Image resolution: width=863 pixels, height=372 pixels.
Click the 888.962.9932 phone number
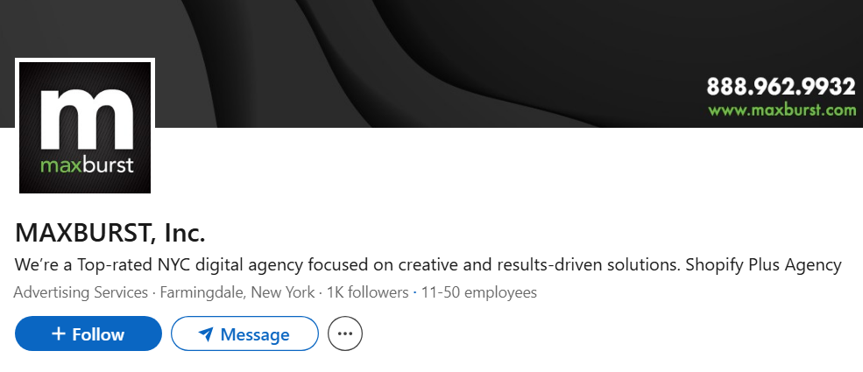coord(781,87)
